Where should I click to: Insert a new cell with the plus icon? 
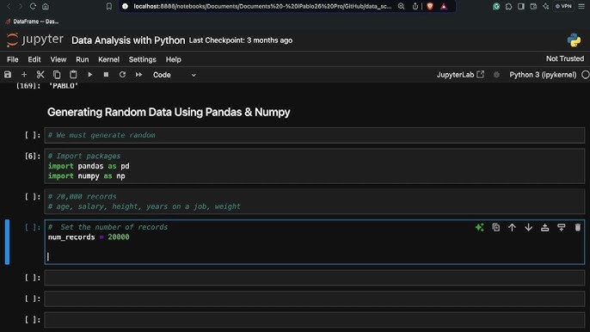click(24, 75)
